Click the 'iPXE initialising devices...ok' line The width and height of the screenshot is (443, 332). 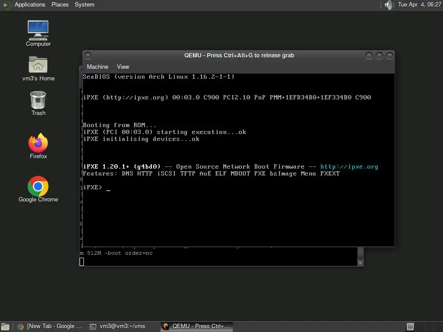141,139
